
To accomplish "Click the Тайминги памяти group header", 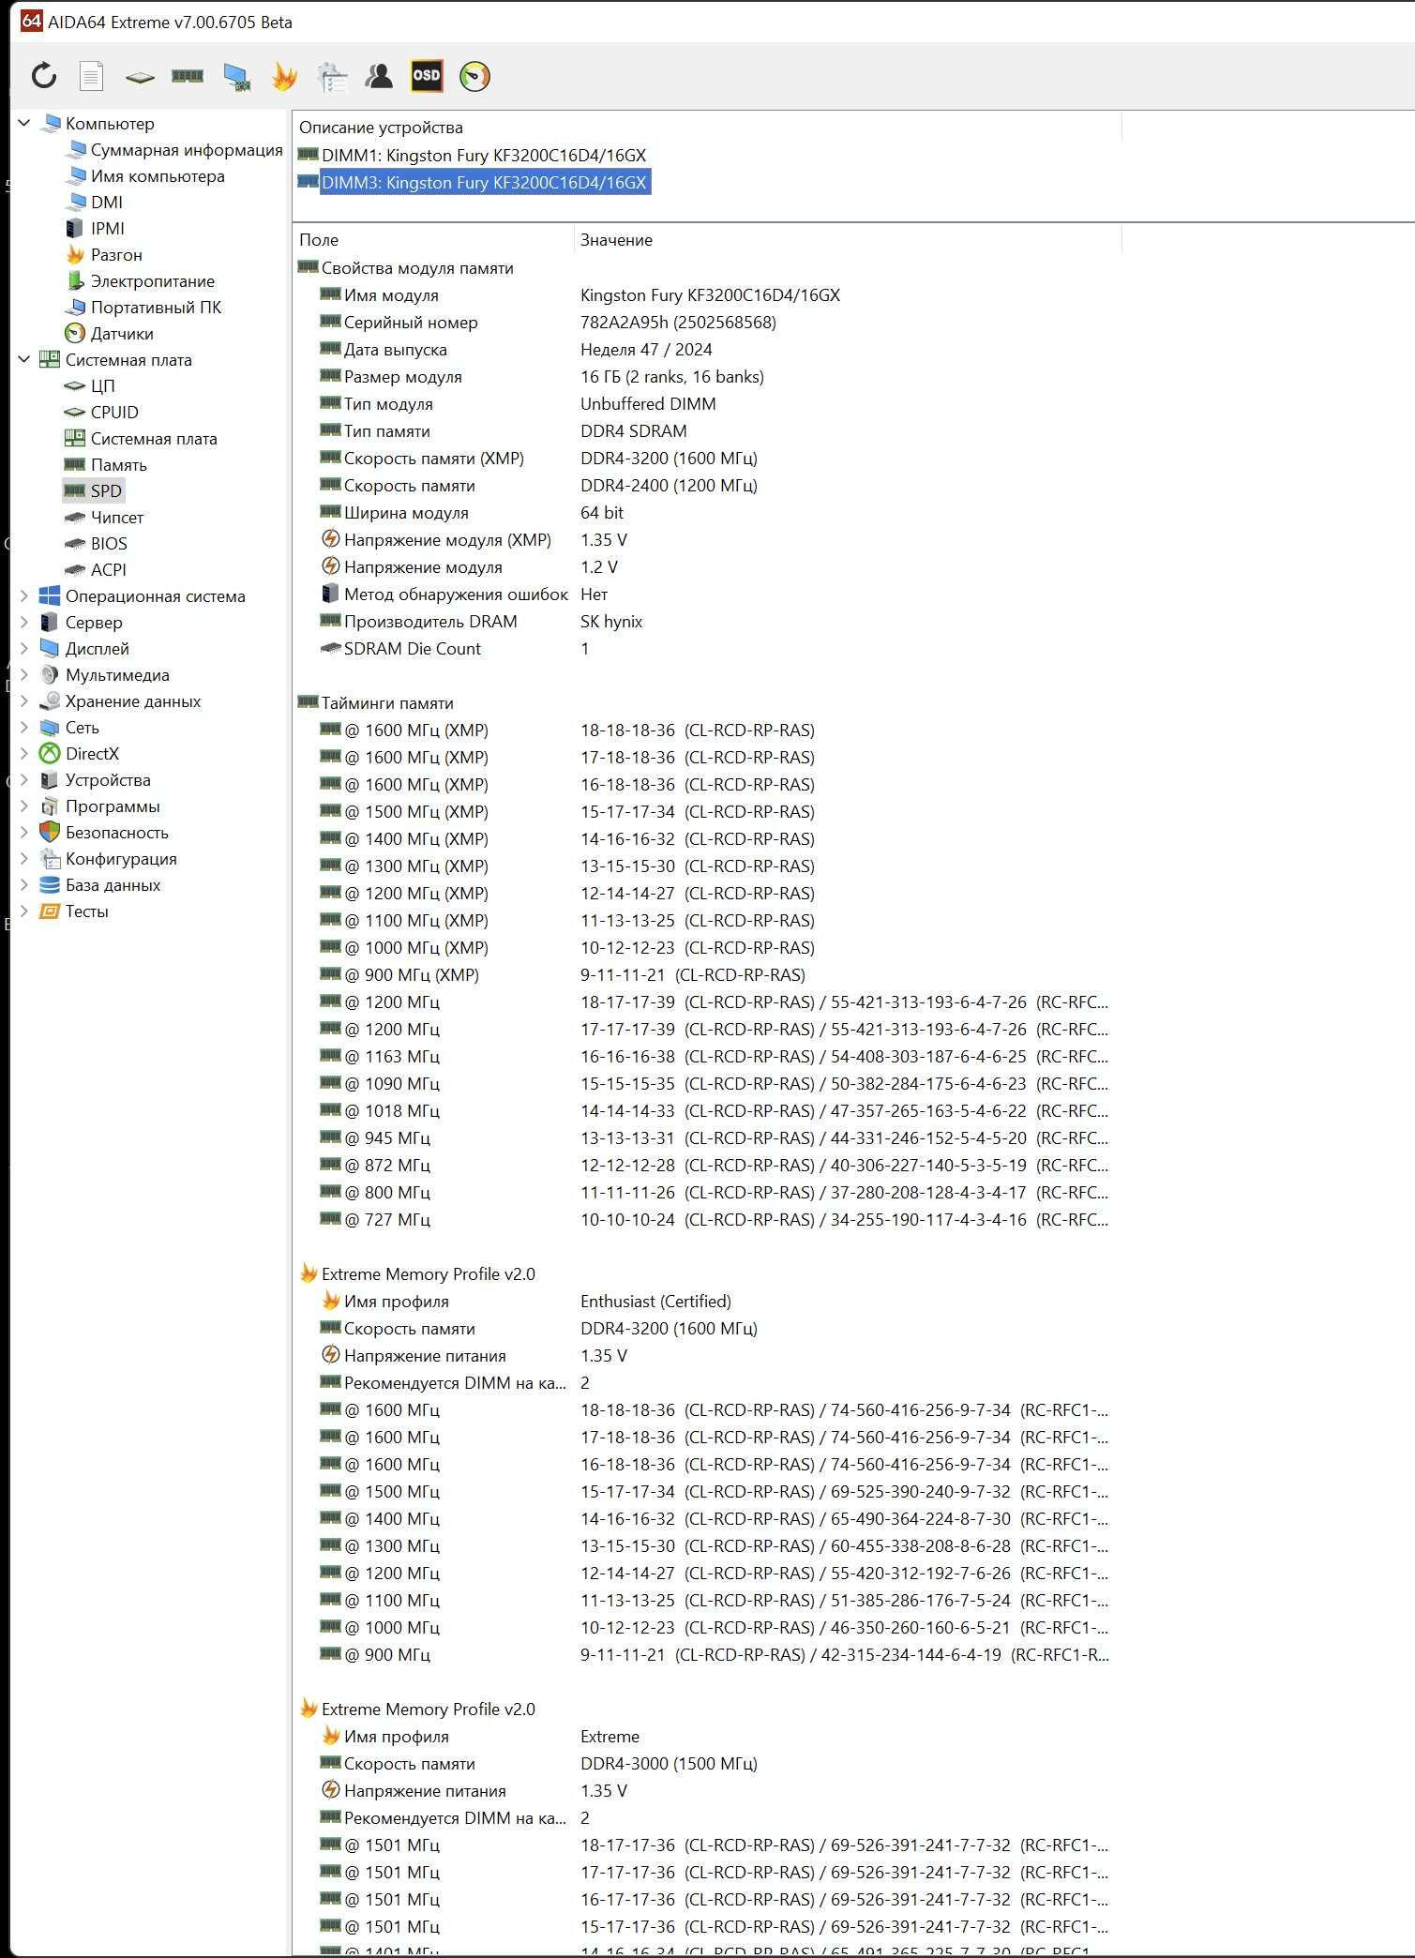I will [x=387, y=703].
